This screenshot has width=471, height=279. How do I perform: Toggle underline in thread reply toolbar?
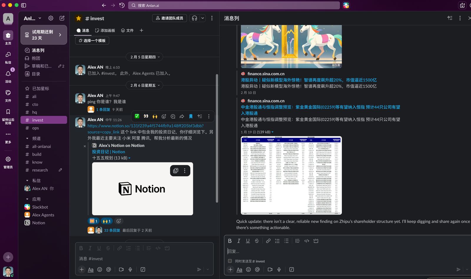[248, 241]
